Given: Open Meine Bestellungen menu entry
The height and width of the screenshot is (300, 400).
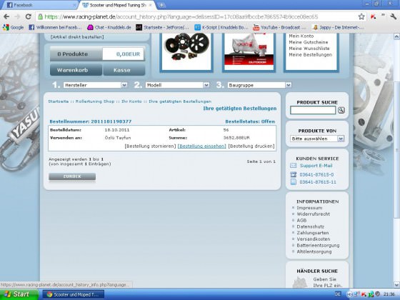Looking at the screenshot, I should pyautogui.click(x=311, y=54).
